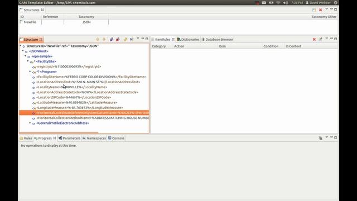Select the HorizontalCollectionMethodName element row
Image resolution: width=357 pixels, height=201 pixels.
point(93,118)
